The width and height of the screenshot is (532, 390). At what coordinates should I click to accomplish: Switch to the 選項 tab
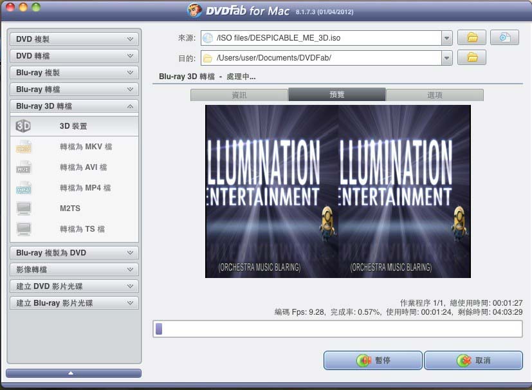pyautogui.click(x=435, y=95)
